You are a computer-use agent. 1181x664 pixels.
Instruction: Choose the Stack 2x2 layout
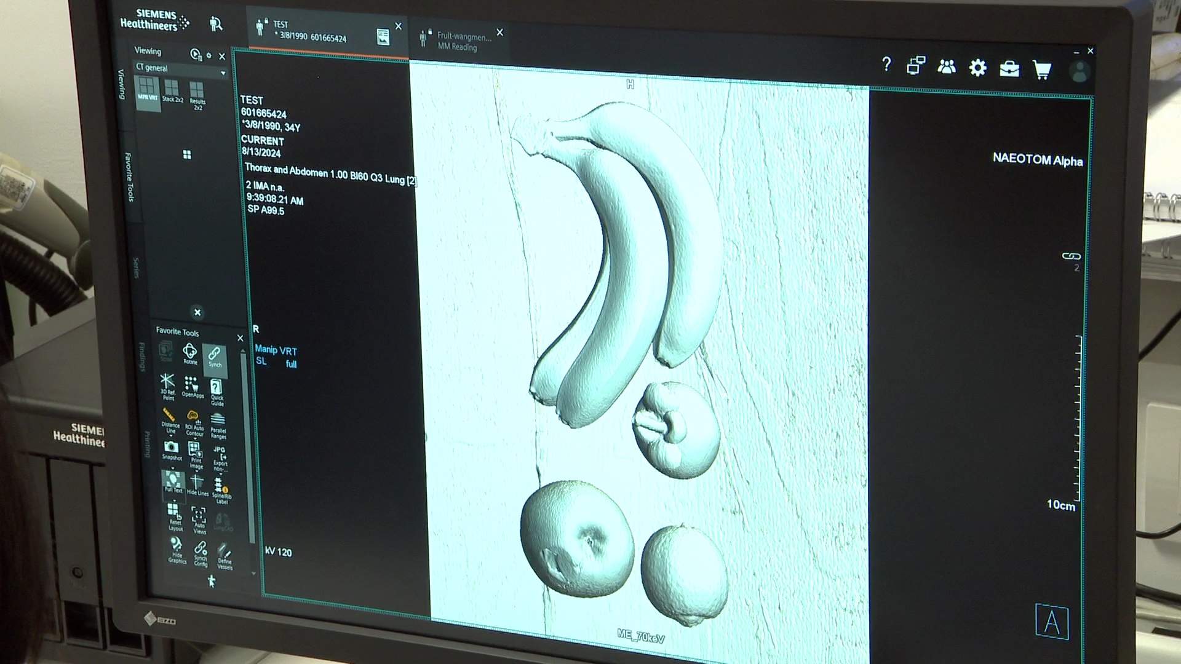[172, 91]
